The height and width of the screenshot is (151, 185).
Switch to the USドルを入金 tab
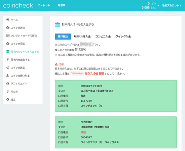click(x=82, y=36)
